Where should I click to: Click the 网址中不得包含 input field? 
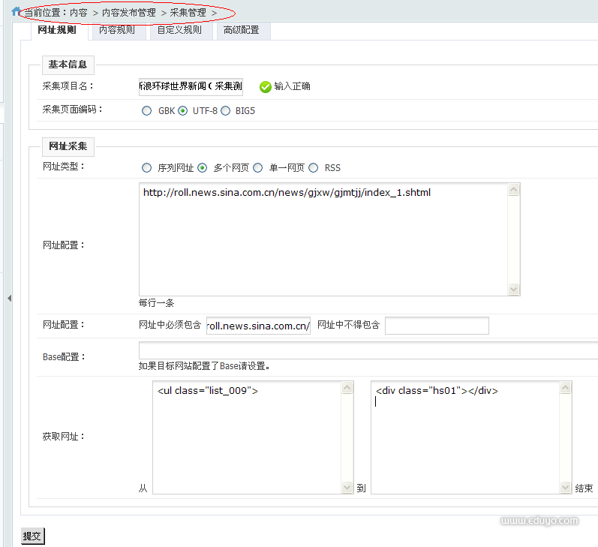point(437,326)
